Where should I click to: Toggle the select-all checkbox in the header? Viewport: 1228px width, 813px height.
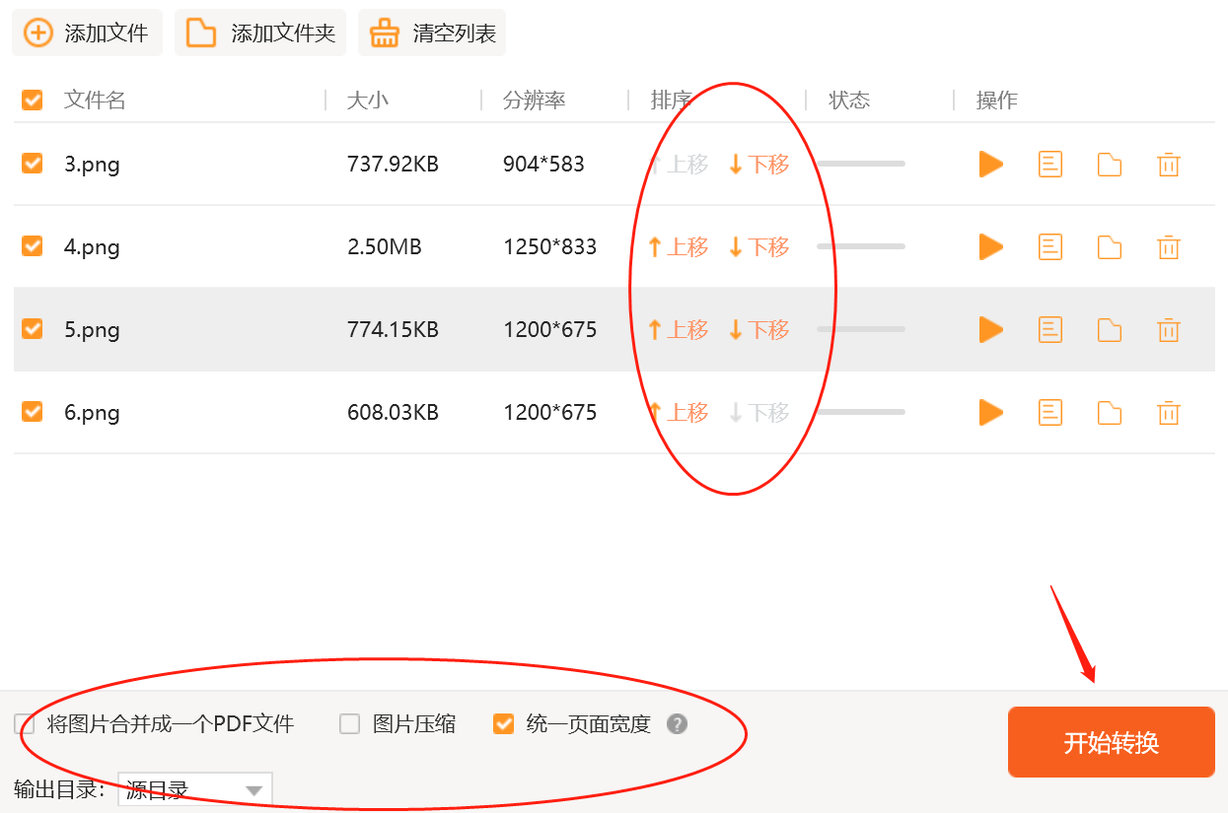tap(32, 100)
